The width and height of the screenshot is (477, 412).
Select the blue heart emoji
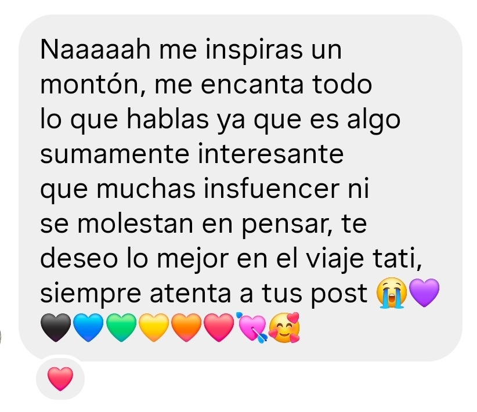[88, 328]
